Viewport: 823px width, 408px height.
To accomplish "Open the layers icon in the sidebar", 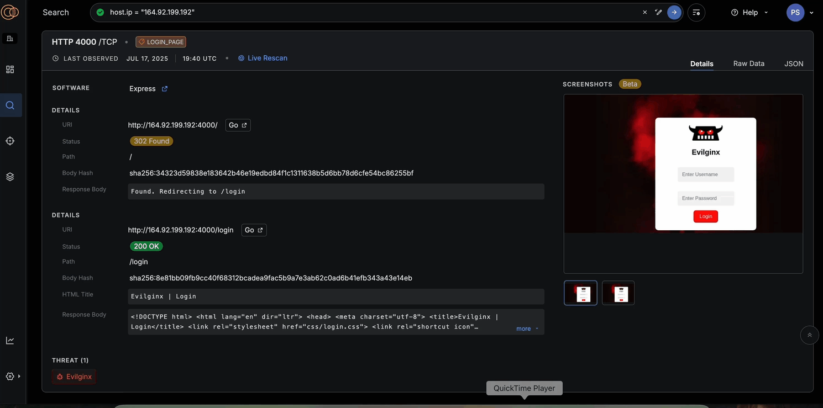I will click(x=11, y=176).
